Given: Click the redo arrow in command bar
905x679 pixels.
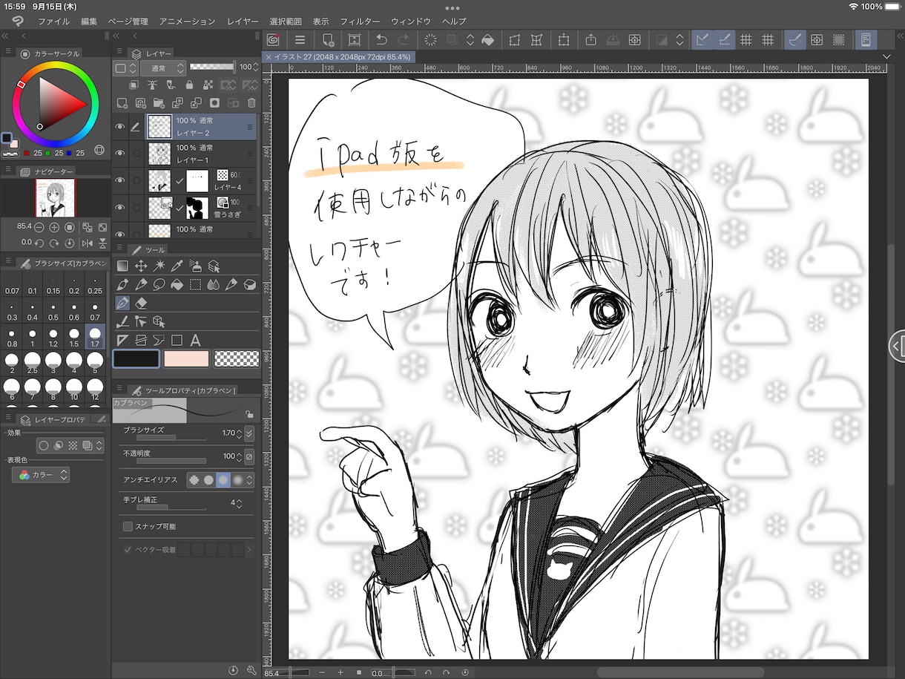Looking at the screenshot, I should (404, 40).
